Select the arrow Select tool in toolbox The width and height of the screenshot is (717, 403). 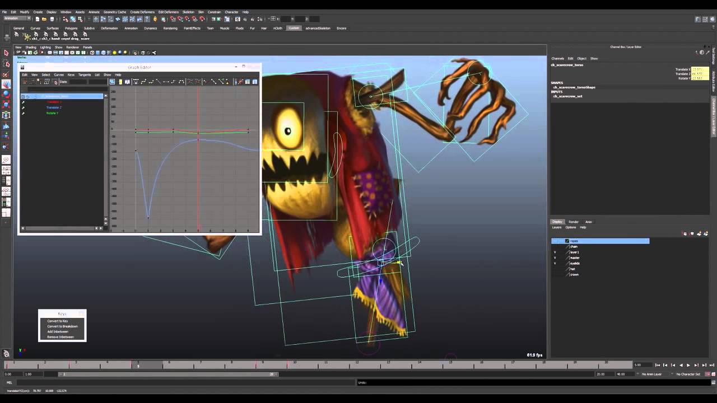6,53
